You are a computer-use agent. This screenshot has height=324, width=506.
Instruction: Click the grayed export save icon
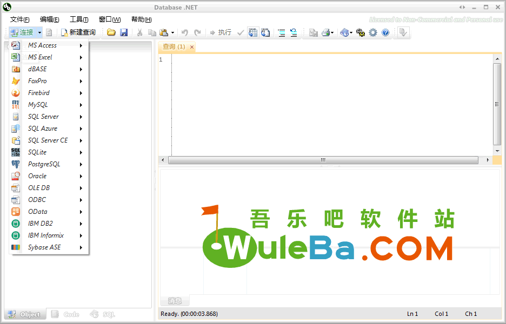(x=313, y=32)
